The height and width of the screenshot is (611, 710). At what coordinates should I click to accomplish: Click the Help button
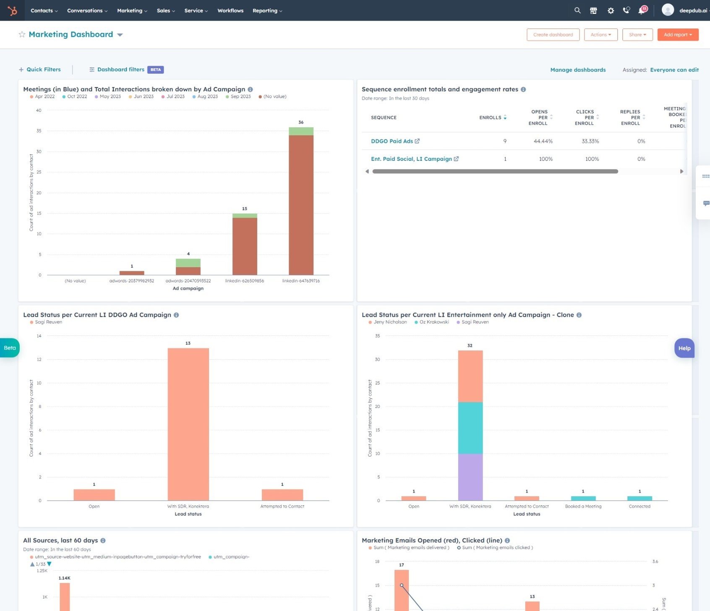click(684, 348)
